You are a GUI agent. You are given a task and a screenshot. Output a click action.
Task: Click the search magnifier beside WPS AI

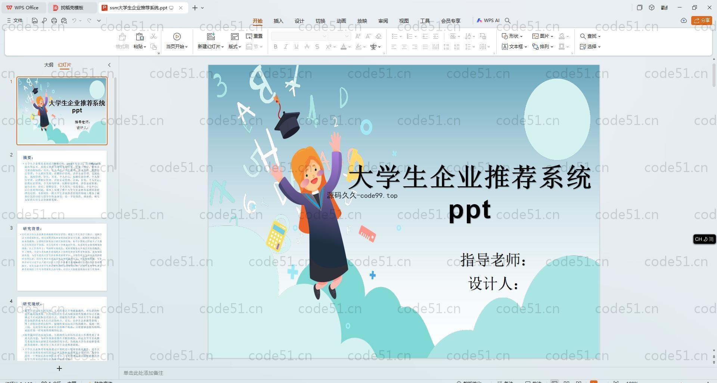click(508, 21)
